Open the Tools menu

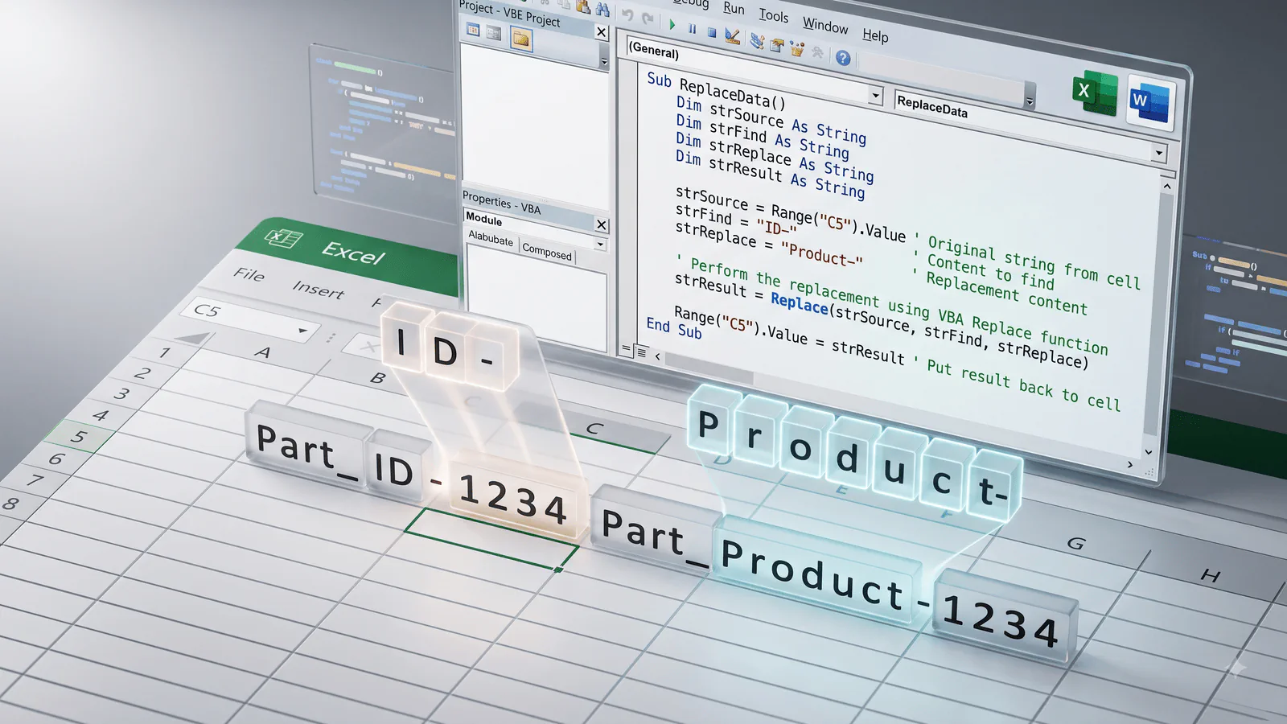click(774, 15)
